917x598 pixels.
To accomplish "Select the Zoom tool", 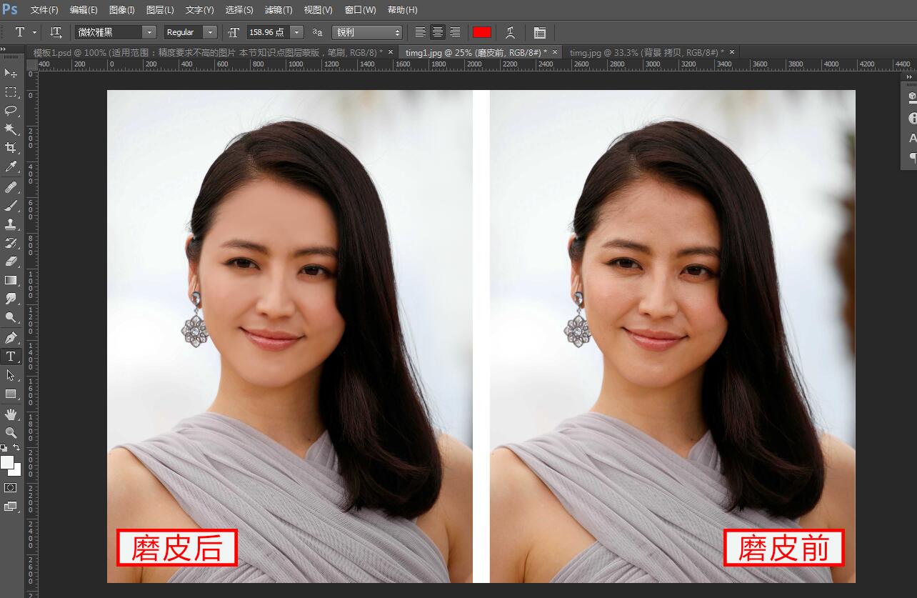I will pos(11,433).
